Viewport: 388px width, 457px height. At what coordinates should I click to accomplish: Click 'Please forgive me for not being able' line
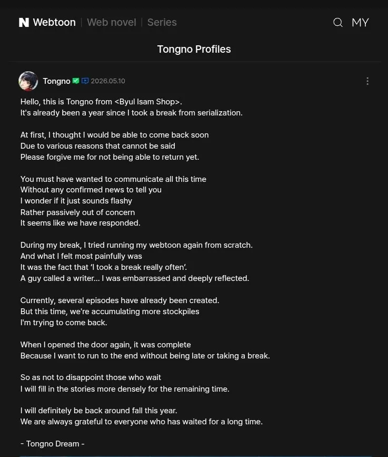pos(110,157)
